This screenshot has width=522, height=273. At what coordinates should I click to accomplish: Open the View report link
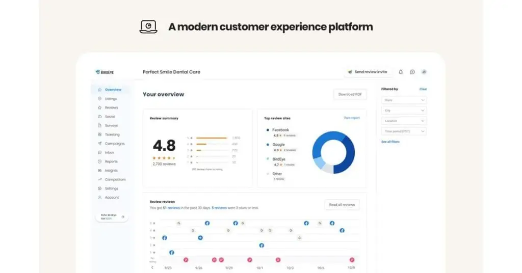point(352,118)
